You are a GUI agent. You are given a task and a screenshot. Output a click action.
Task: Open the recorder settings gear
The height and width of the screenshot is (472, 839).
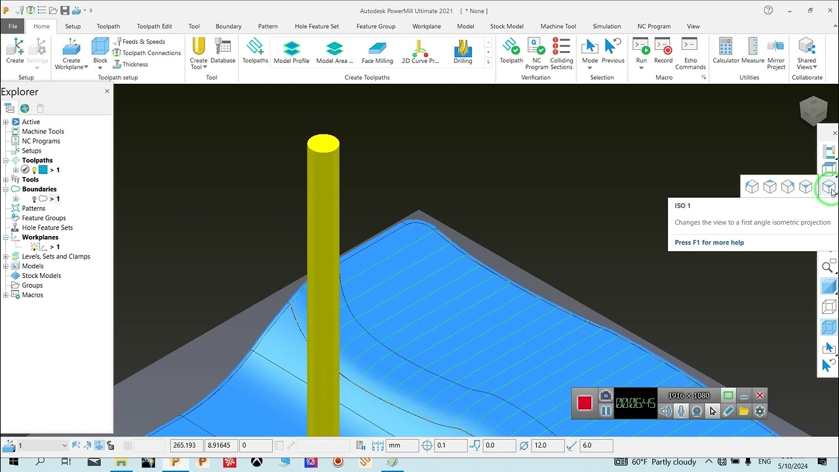pyautogui.click(x=760, y=411)
